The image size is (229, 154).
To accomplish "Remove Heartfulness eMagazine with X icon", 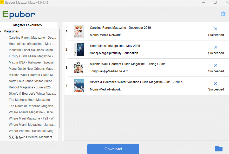I will [215, 47].
